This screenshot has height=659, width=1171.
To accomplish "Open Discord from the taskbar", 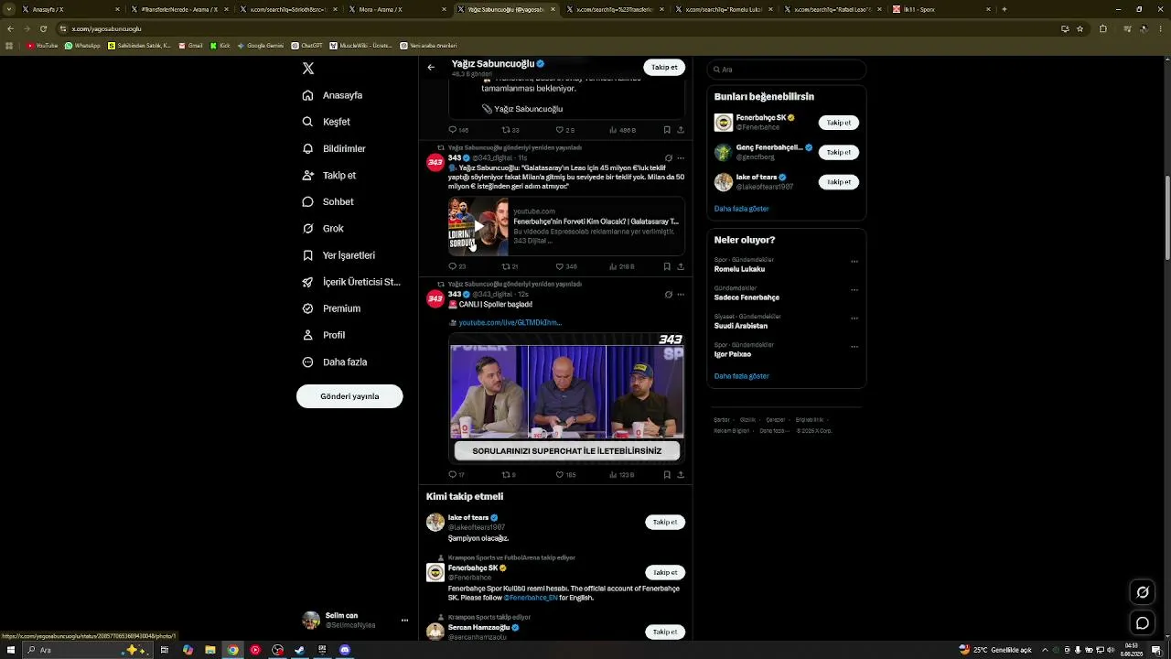I will tap(345, 650).
